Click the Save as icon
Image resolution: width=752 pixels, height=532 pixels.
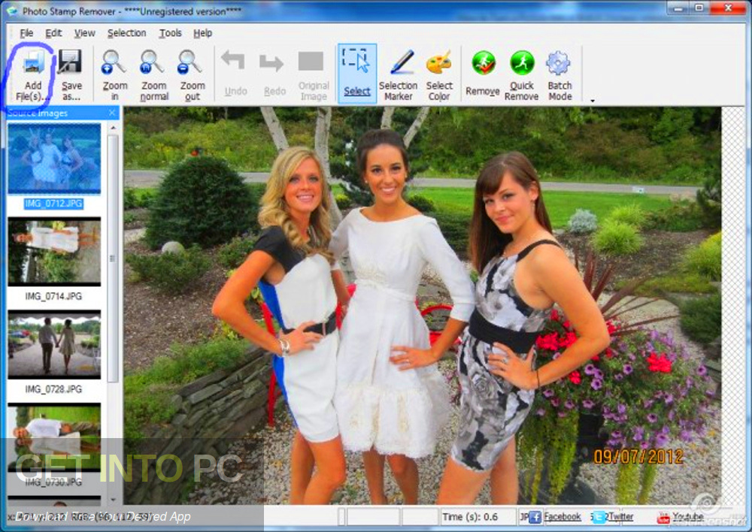click(x=70, y=73)
